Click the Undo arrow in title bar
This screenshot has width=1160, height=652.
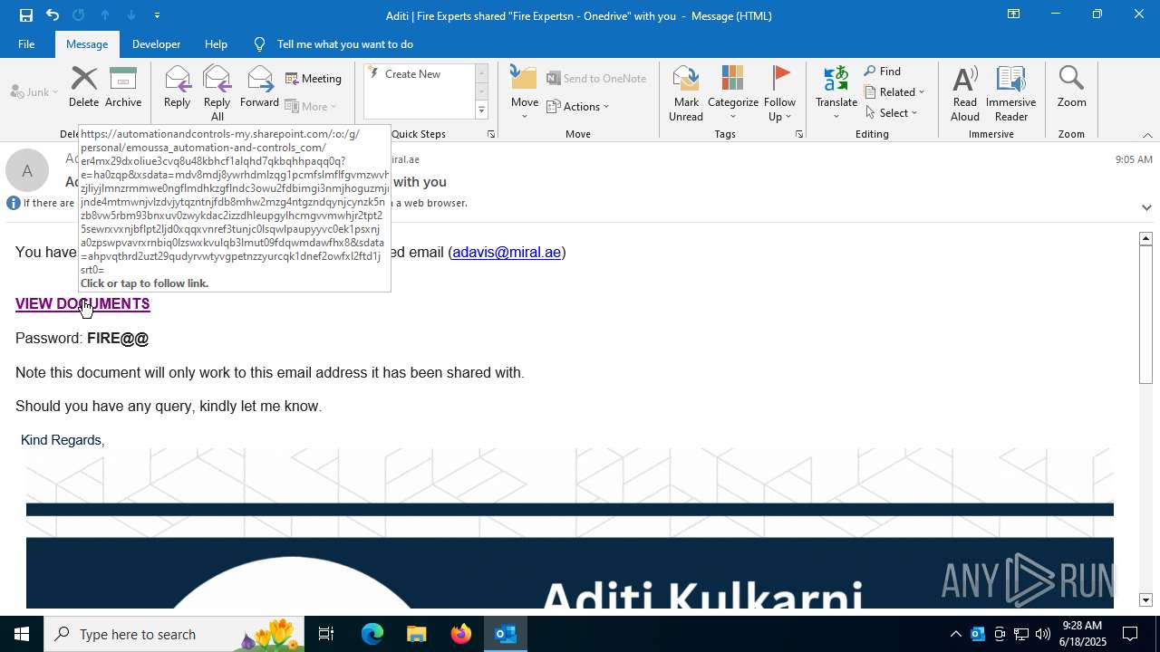[x=53, y=15]
